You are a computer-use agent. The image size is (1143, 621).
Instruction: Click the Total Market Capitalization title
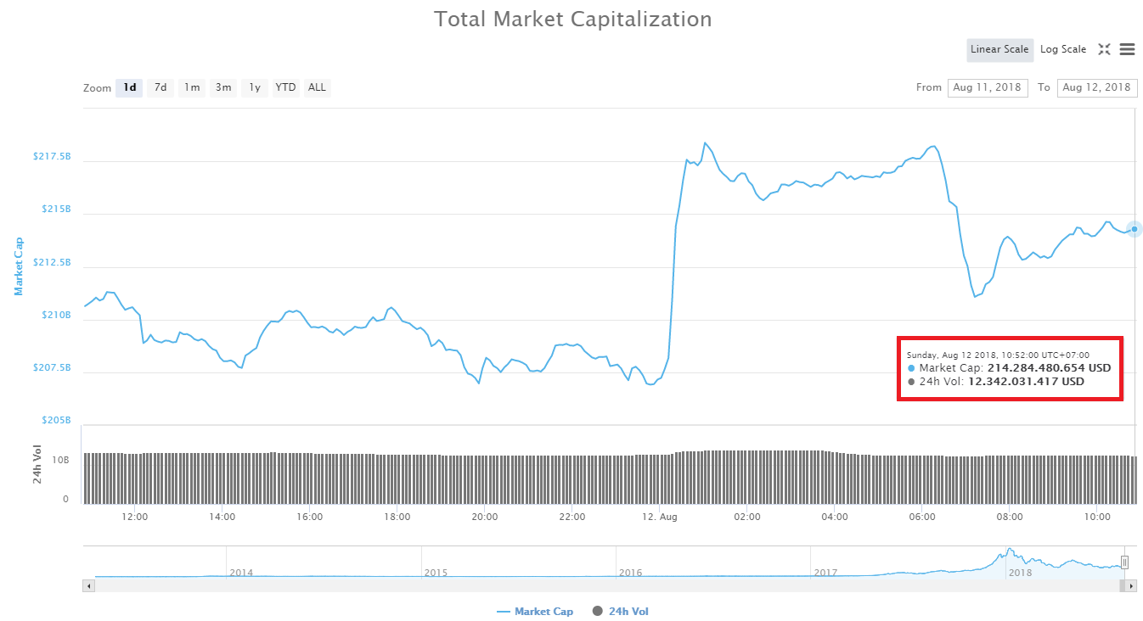[572, 19]
